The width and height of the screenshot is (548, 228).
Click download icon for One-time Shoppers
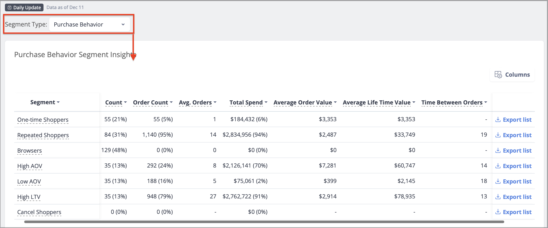[x=498, y=119]
